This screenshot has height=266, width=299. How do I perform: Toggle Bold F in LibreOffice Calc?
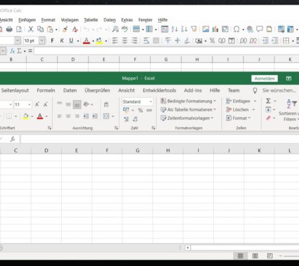coord(52,41)
